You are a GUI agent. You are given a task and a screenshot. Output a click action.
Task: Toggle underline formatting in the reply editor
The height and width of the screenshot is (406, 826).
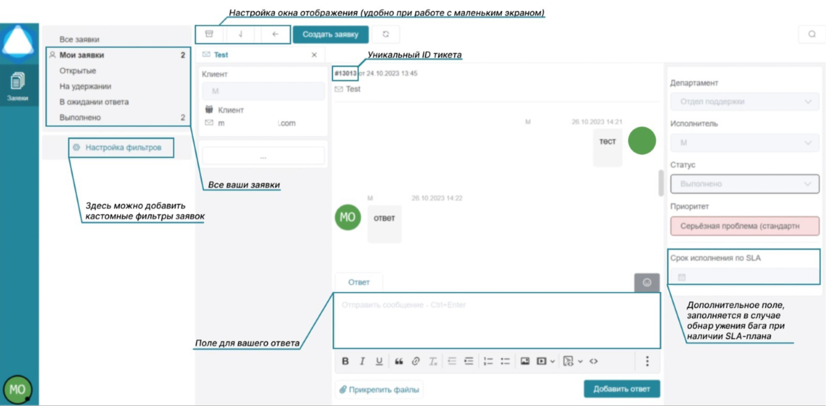click(x=379, y=361)
